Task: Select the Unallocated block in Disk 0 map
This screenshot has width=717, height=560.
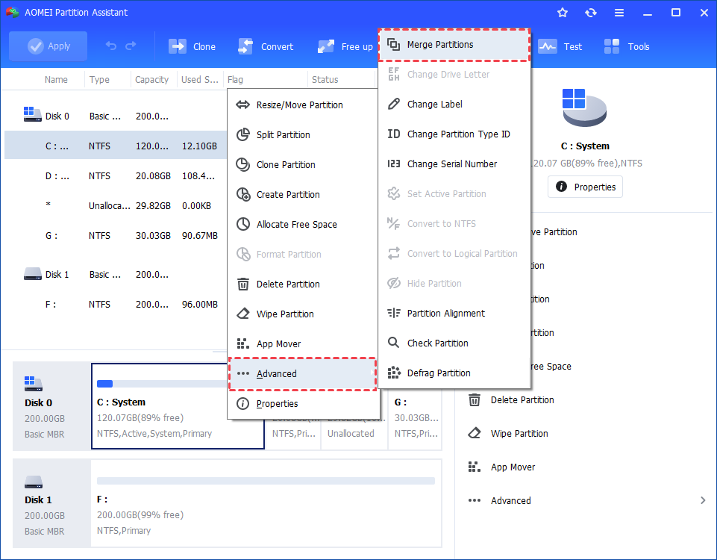Action: (354, 433)
